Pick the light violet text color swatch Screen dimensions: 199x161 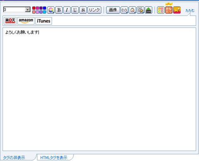coord(37,12)
